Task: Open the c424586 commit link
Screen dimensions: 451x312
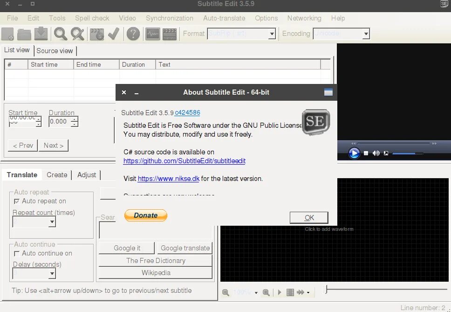Action: pyautogui.click(x=187, y=112)
